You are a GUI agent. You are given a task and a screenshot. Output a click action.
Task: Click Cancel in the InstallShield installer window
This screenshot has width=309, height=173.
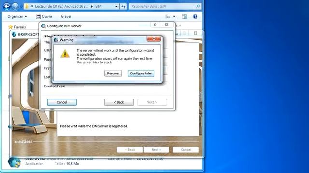click(x=186, y=149)
